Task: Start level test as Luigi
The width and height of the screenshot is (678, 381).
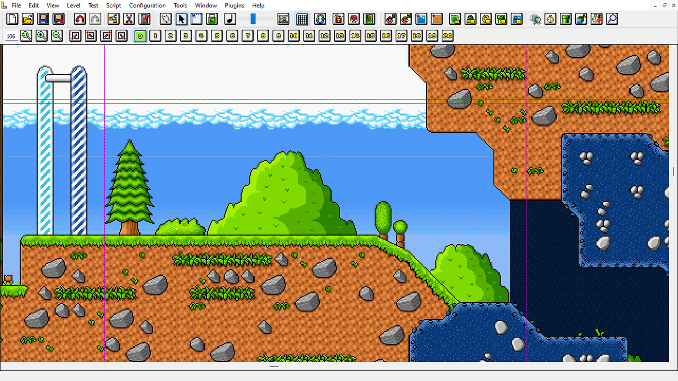Action: (406, 19)
